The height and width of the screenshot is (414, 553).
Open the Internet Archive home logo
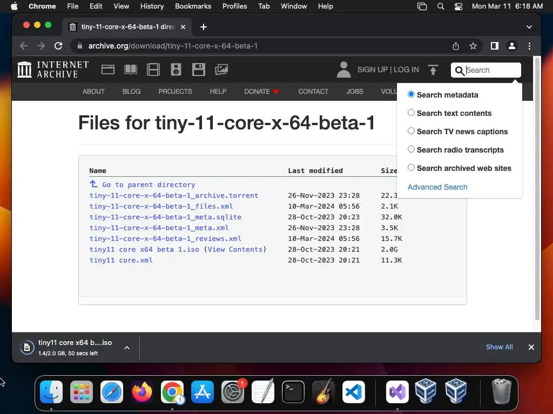(53, 70)
